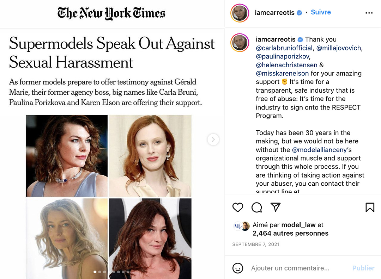
Task: Select first carousel indicator dot
Action: 95,272
